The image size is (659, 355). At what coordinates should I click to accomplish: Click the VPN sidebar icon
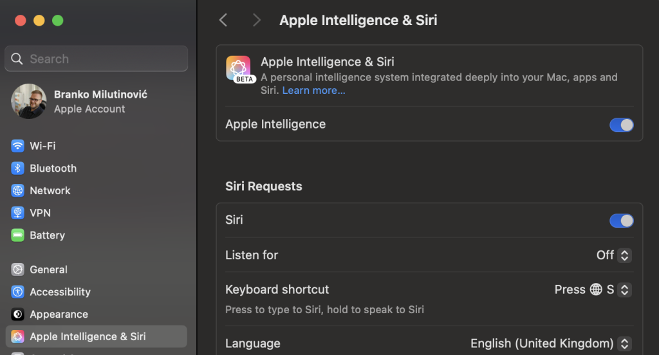[x=17, y=213]
